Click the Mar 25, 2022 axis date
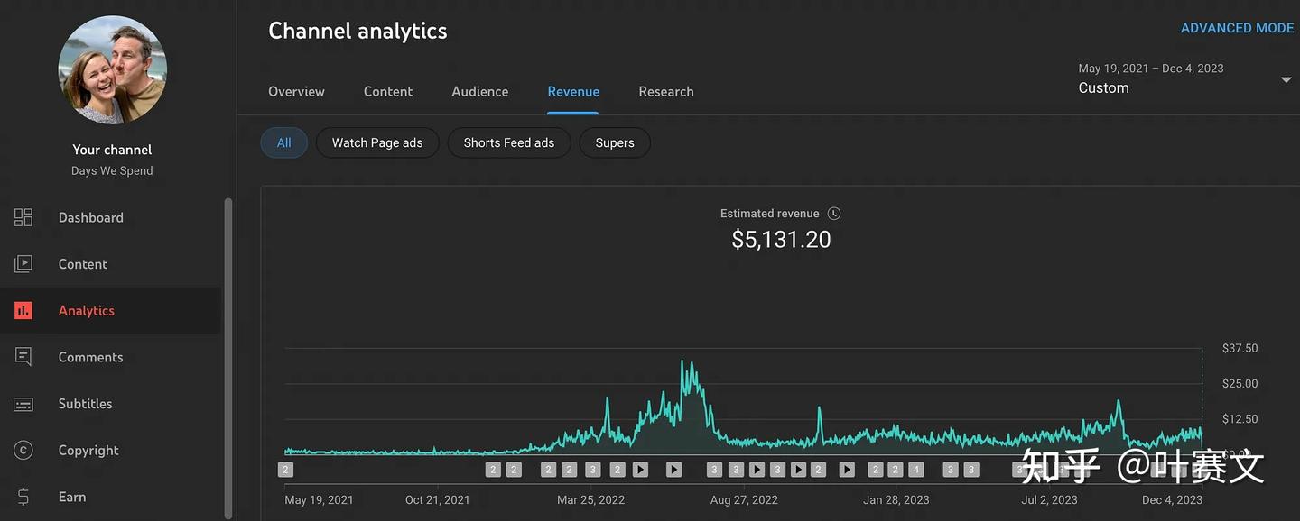 [x=590, y=499]
